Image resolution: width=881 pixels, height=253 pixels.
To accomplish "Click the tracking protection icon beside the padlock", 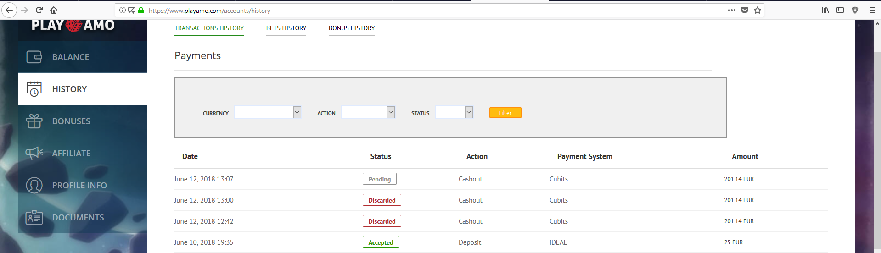I will [132, 10].
